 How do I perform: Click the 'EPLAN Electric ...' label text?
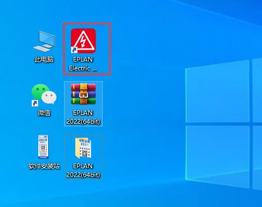[x=83, y=64]
